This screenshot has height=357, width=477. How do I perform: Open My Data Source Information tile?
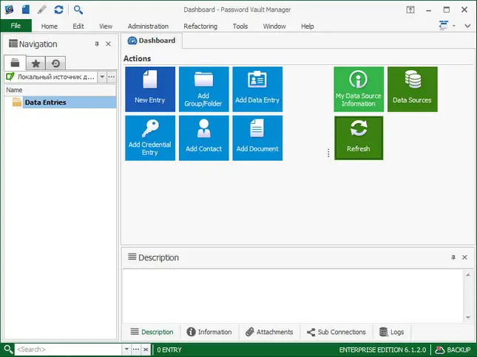click(359, 89)
